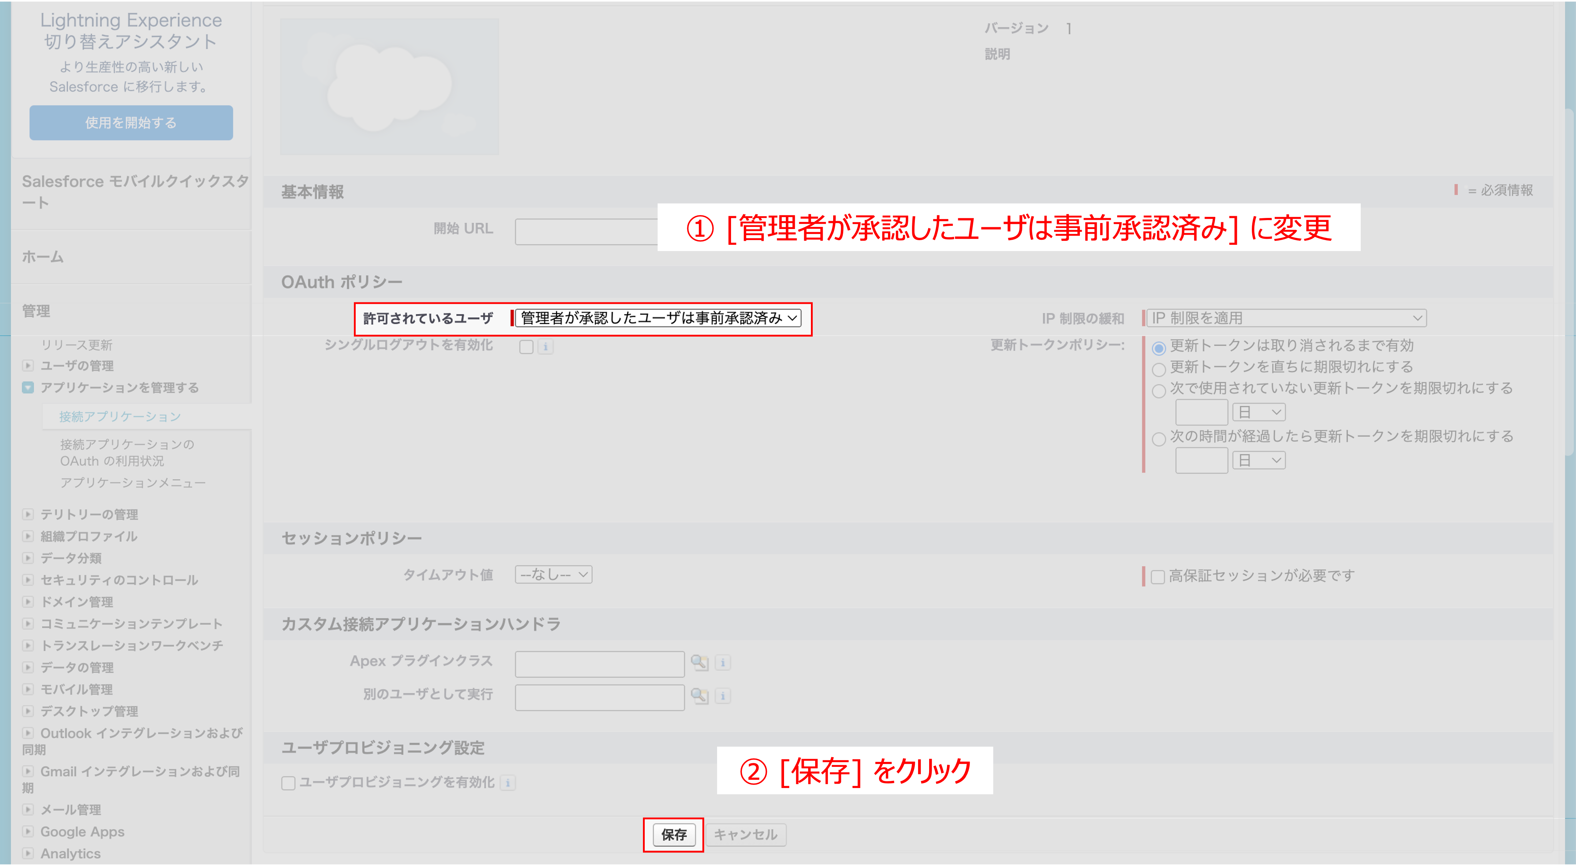The height and width of the screenshot is (866, 1576).
Task: Select 次の時間が経過したら更新トークンを期限切れにする radio
Action: click(1159, 439)
